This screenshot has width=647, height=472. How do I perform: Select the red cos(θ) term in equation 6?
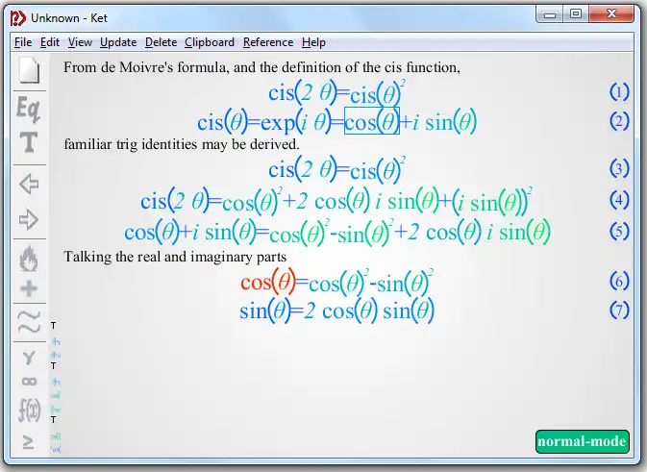point(268,282)
